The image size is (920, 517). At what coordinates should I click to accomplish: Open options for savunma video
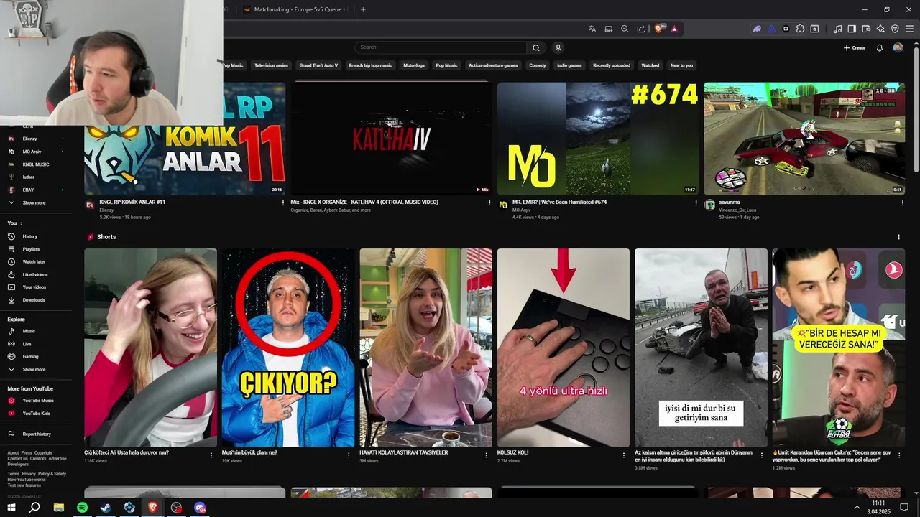pyautogui.click(x=902, y=202)
